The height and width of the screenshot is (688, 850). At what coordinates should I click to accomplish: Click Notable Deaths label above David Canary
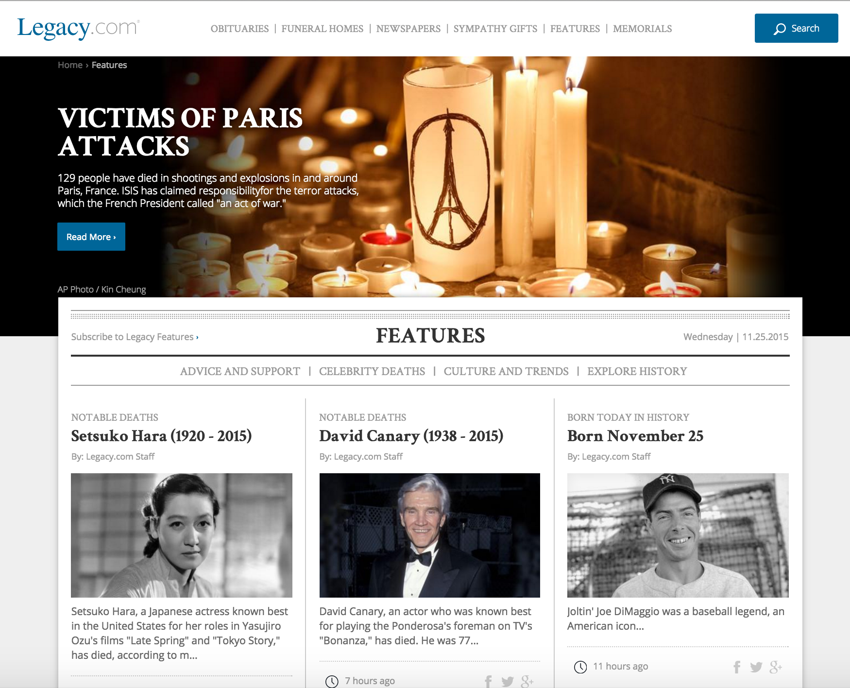[363, 417]
